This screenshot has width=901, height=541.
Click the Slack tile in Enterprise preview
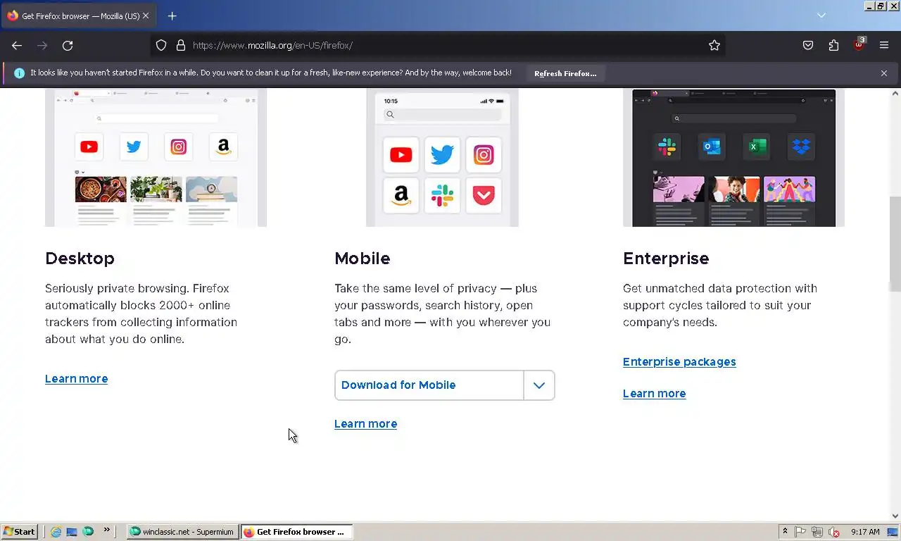pyautogui.click(x=667, y=147)
